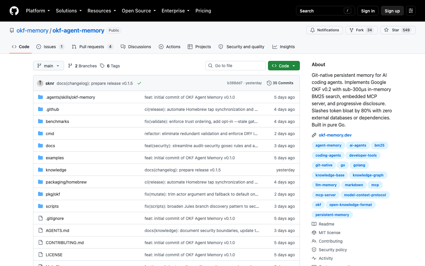425x266 pixels.
Task: View the 2 Branches link
Action: pyautogui.click(x=82, y=66)
